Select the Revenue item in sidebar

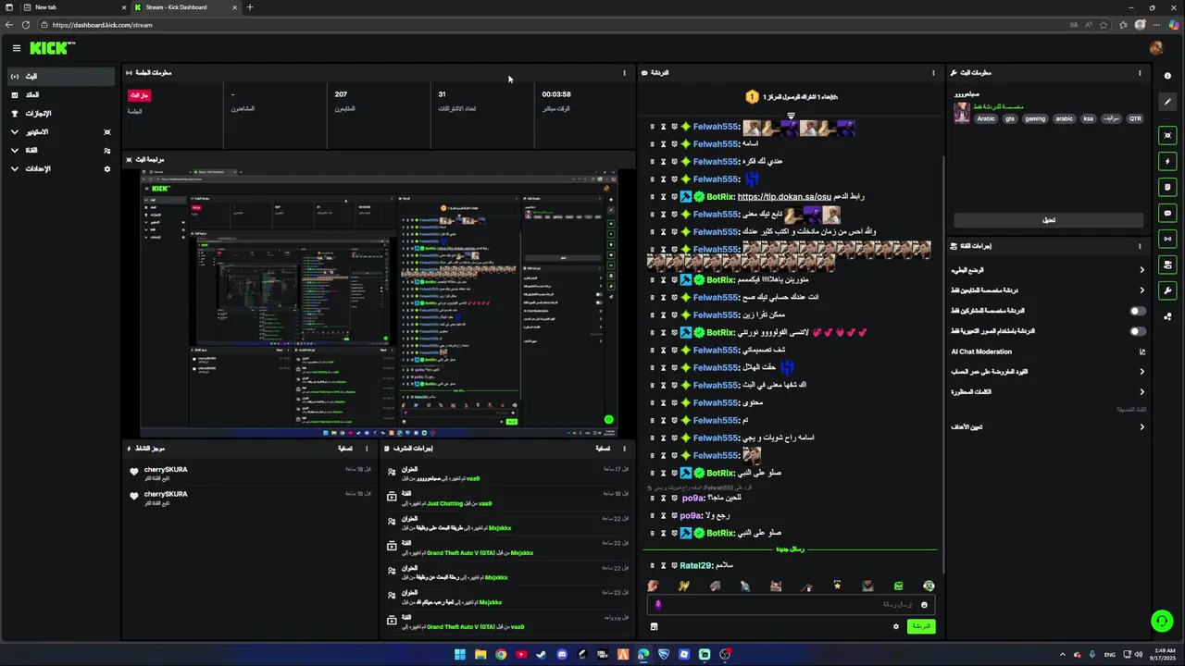[x=61, y=94]
